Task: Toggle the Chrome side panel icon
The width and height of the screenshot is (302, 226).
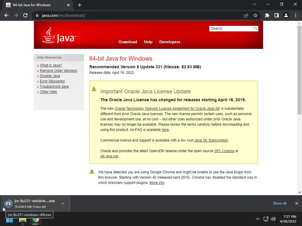Action: click(x=277, y=15)
